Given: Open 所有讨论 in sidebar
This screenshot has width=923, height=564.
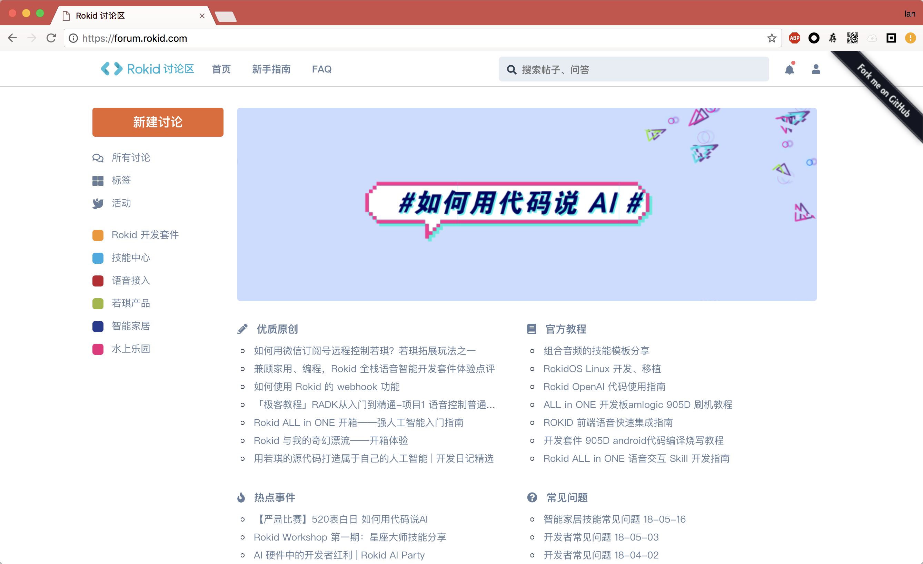Looking at the screenshot, I should 131,157.
